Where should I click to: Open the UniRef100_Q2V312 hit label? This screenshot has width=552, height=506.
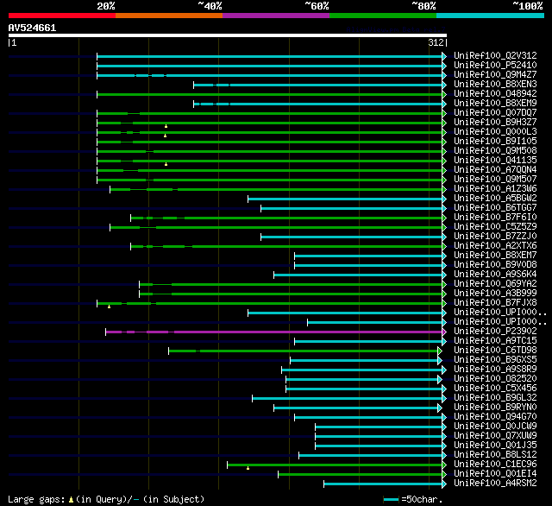tap(495, 55)
